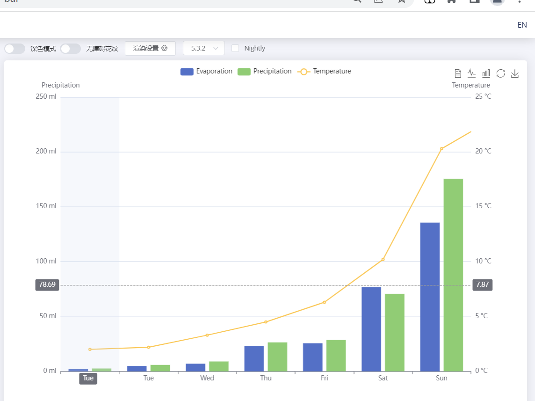This screenshot has height=401, width=535.
Task: Click the Temperature legend line marker
Action: [304, 72]
